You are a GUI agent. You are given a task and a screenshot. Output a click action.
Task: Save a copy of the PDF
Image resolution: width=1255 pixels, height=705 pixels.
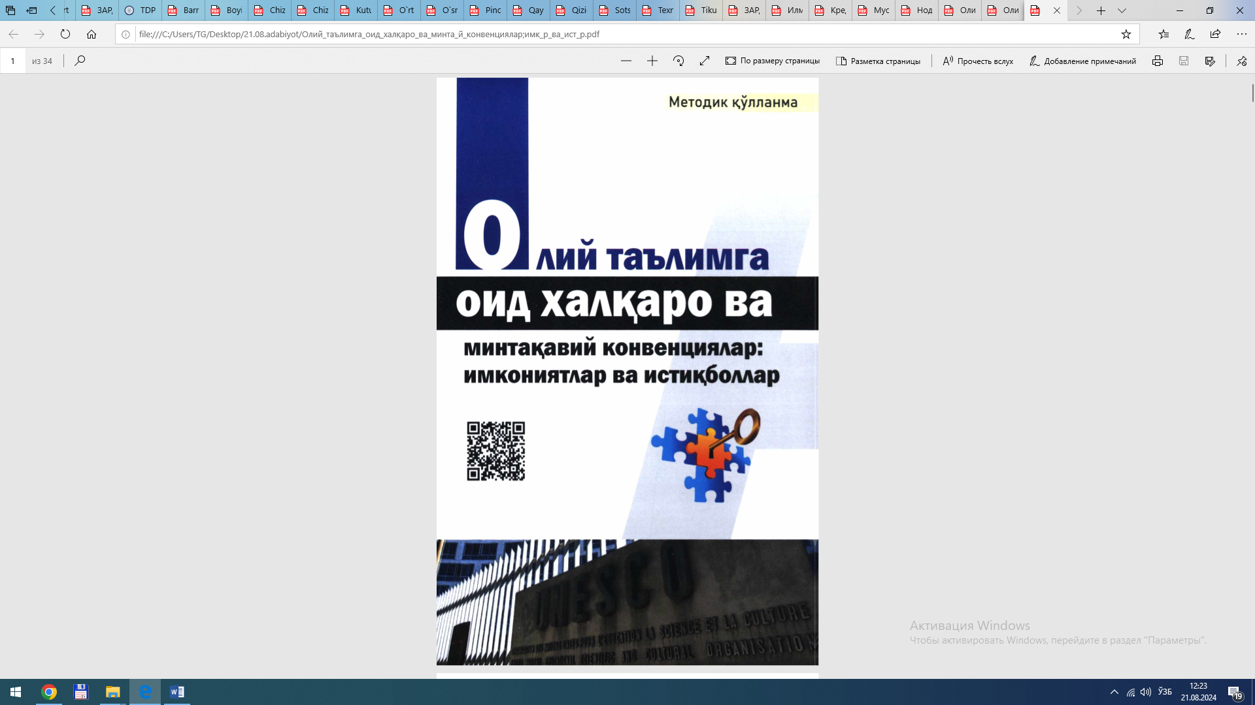1184,61
